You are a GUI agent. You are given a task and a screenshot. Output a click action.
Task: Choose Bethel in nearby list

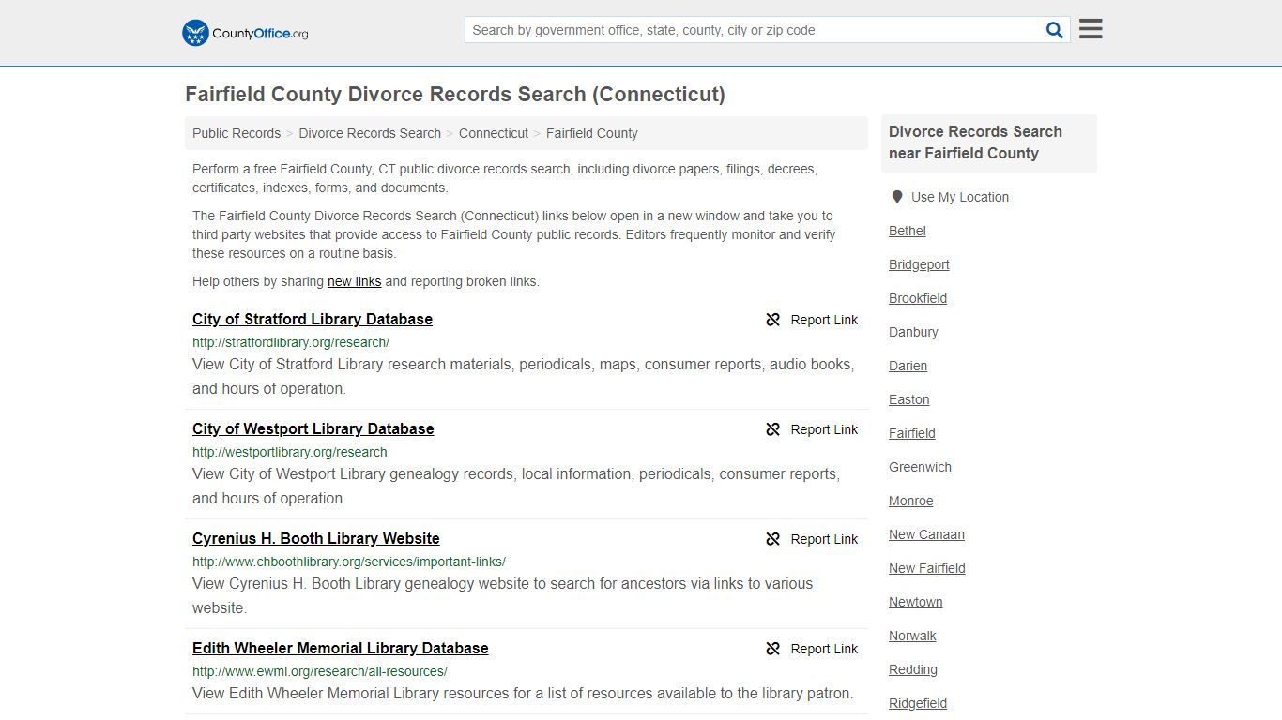coord(908,231)
